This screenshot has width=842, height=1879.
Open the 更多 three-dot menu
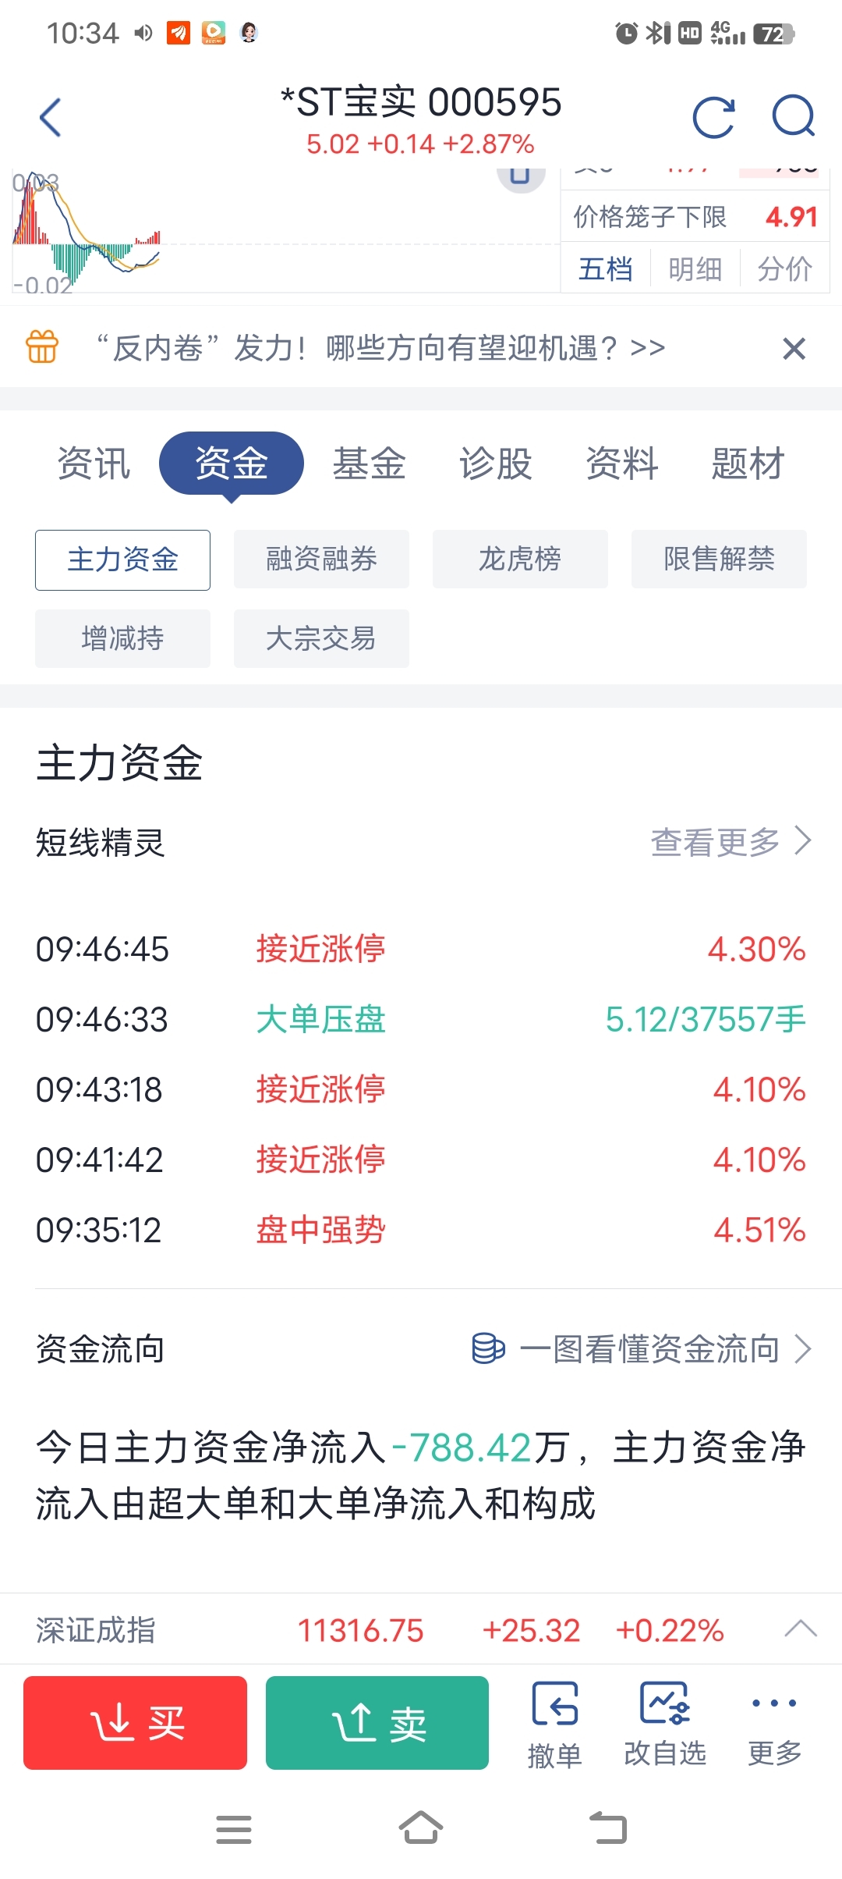[775, 1703]
